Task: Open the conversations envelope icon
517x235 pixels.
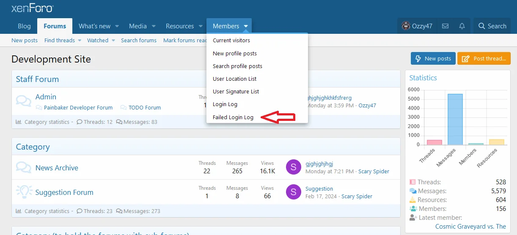Action: pos(445,26)
